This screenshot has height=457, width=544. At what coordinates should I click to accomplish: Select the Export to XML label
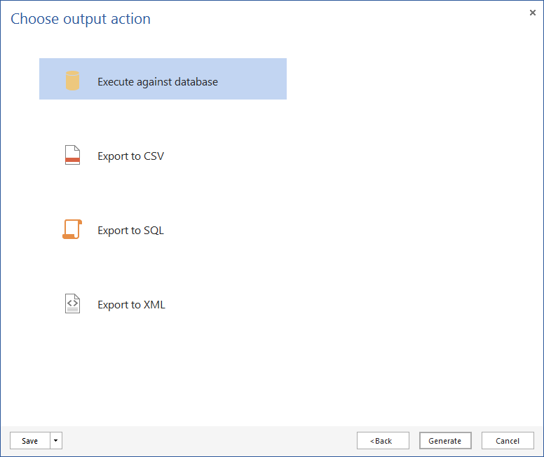[132, 305]
